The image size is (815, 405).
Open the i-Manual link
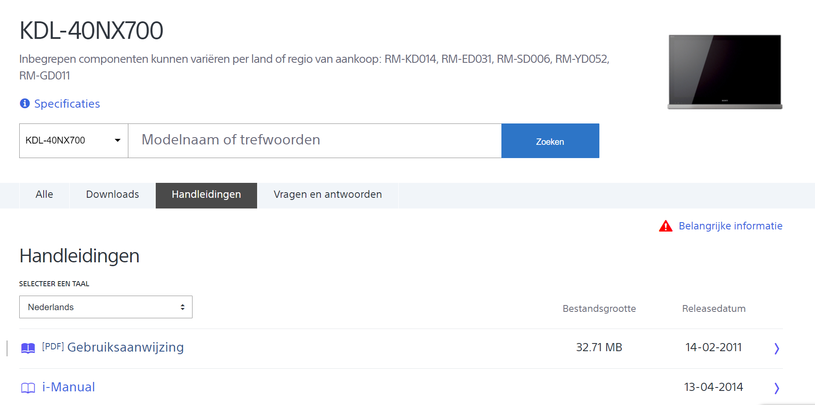tap(68, 387)
